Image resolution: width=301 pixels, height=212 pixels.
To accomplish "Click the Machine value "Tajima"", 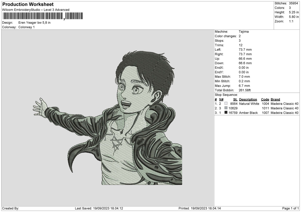I will point(244,32).
